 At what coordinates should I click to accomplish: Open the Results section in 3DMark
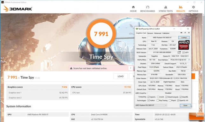tap(181, 9)
